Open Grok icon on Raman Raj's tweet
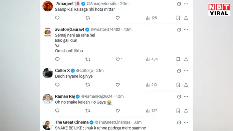Screen dimensions: 233x131 tap(179, 96)
